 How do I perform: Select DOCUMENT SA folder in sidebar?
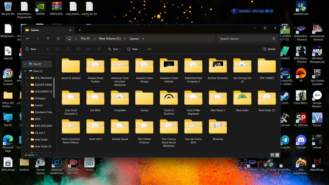(x=42, y=92)
